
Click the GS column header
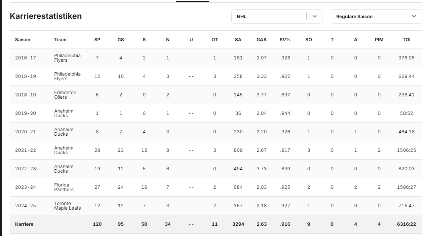click(x=121, y=40)
